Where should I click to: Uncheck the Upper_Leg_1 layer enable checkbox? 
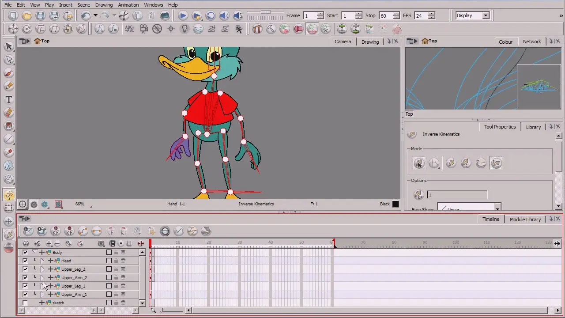pyautogui.click(x=25, y=286)
